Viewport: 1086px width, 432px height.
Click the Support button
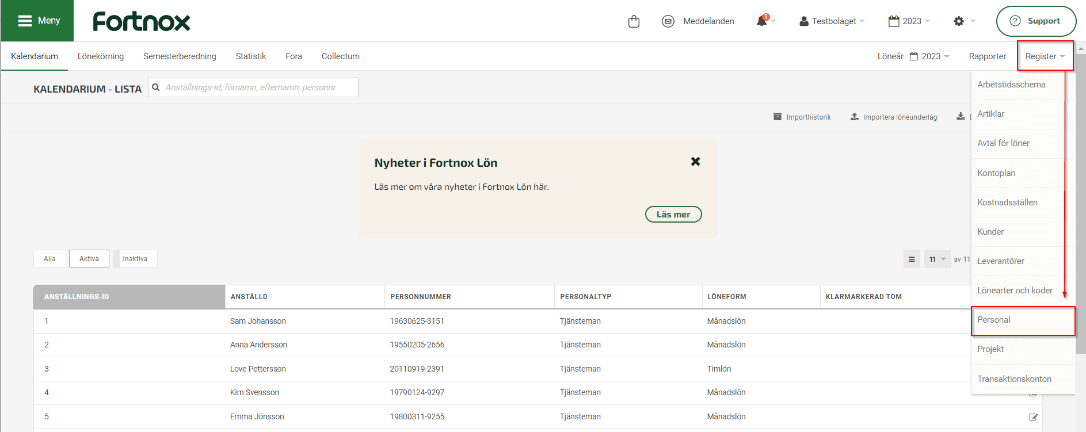[1036, 21]
